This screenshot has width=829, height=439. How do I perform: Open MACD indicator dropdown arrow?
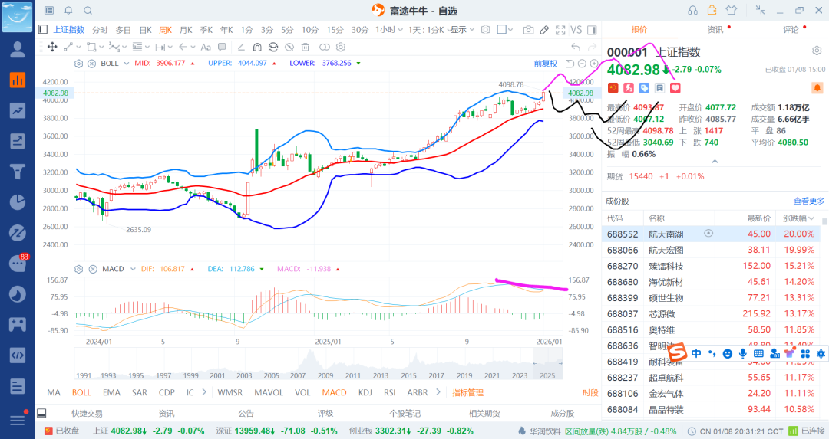(x=133, y=269)
